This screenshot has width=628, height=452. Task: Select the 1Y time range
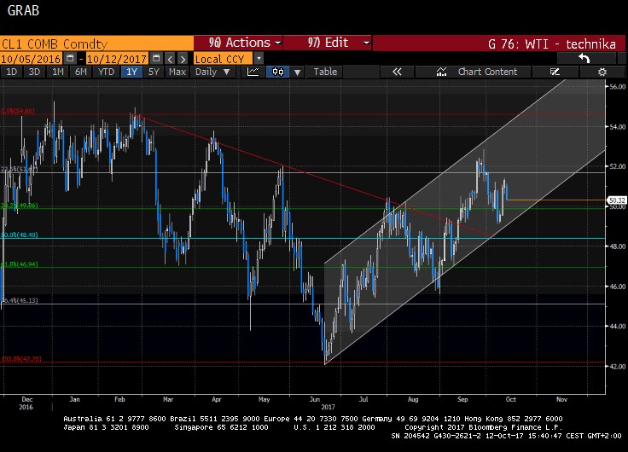pyautogui.click(x=131, y=72)
